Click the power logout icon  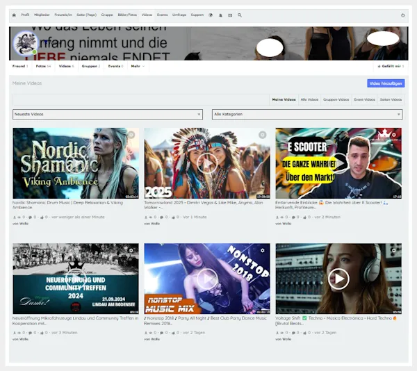pyautogui.click(x=403, y=15)
